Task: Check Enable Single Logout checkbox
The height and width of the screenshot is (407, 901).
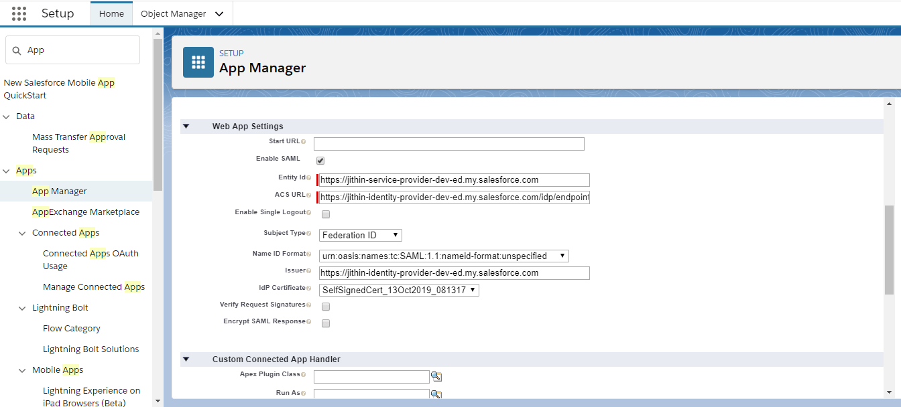Action: (x=326, y=214)
